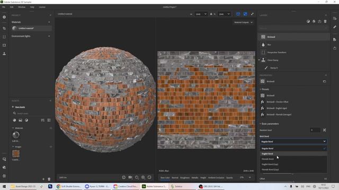
Task: Click the trash icon at bottom of Assets panel
Action: click(x=49, y=179)
